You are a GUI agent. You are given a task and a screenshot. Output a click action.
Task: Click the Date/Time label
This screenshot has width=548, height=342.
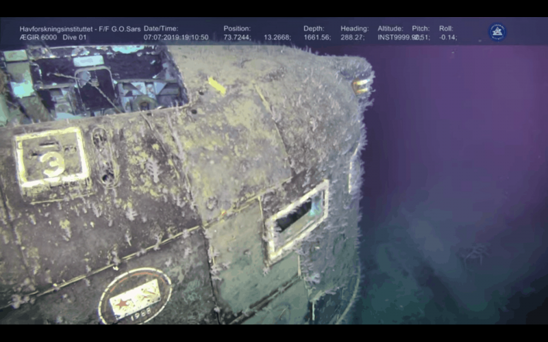[x=161, y=29]
